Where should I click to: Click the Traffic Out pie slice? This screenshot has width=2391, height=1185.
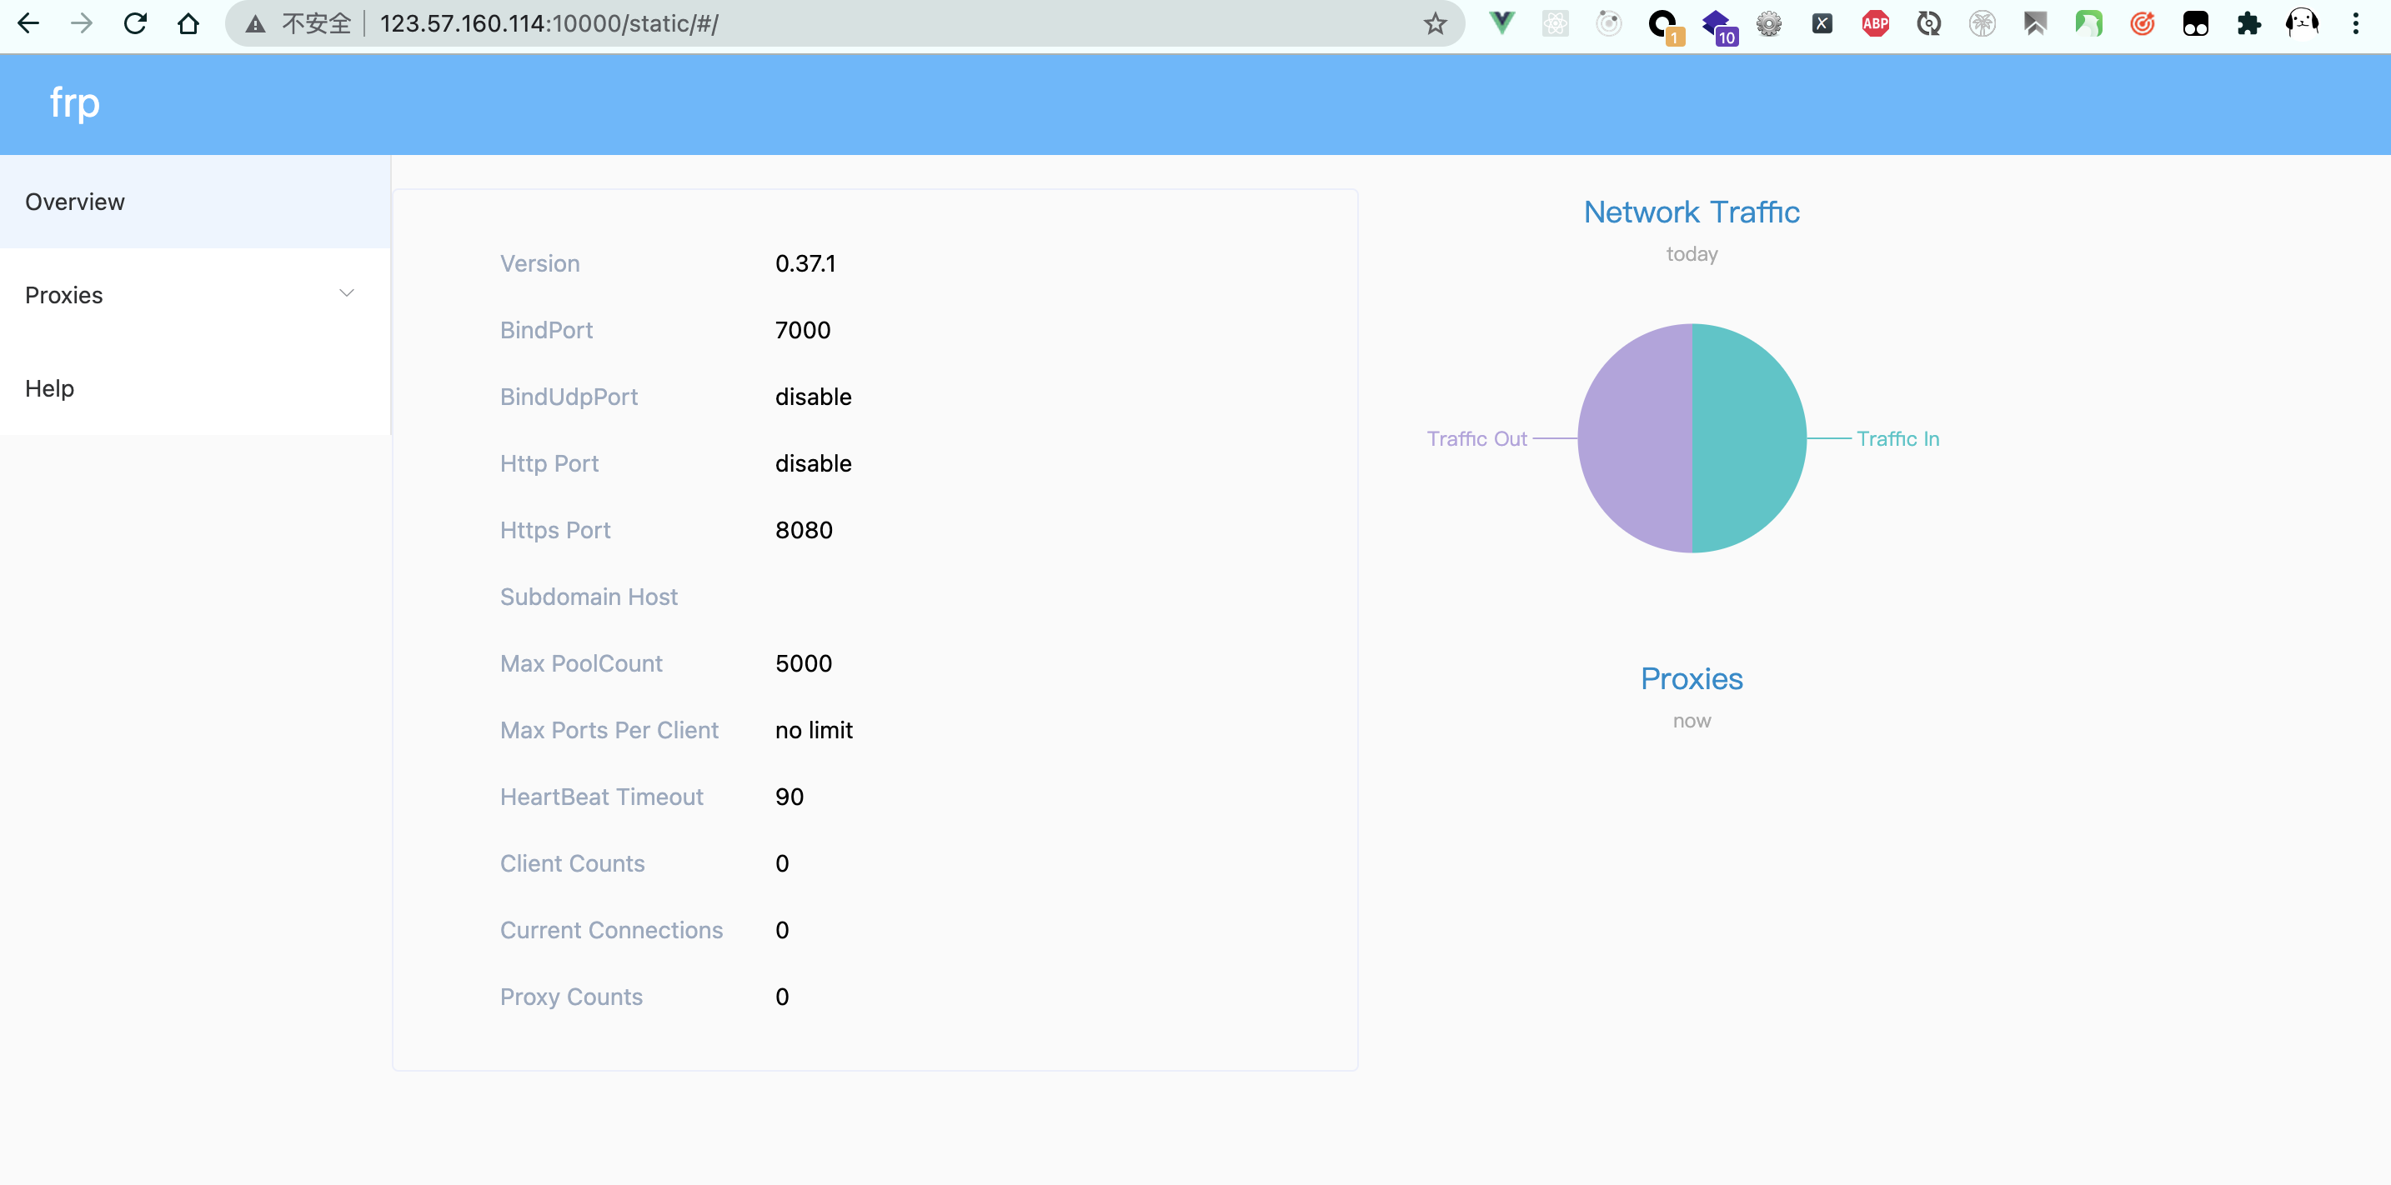click(1636, 438)
